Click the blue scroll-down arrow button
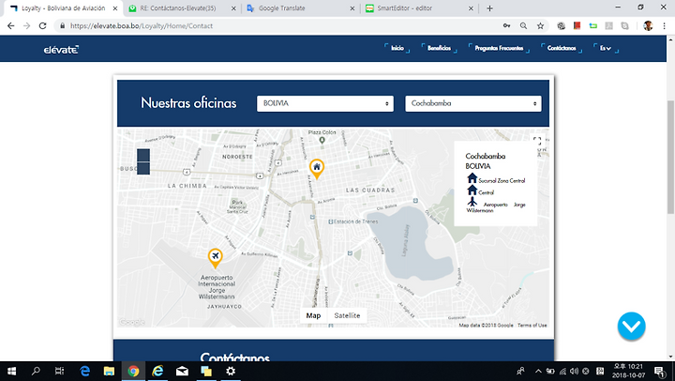The image size is (675, 381). click(631, 327)
